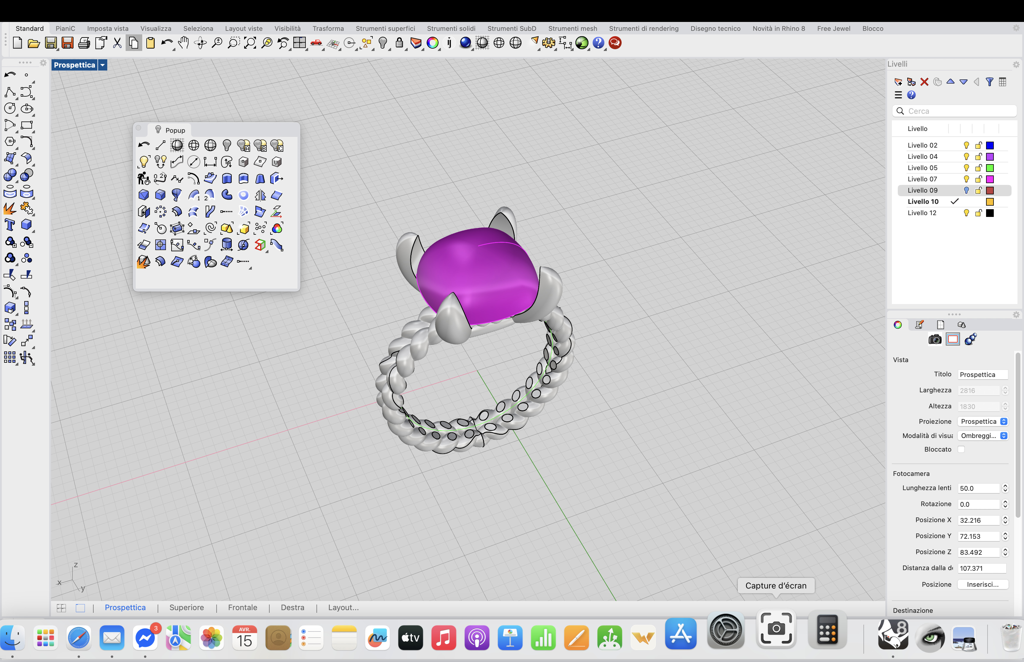Screen dimensions: 1024x662
Task: Open the Modalità di visualizzazione dropdown
Action: coord(983,436)
